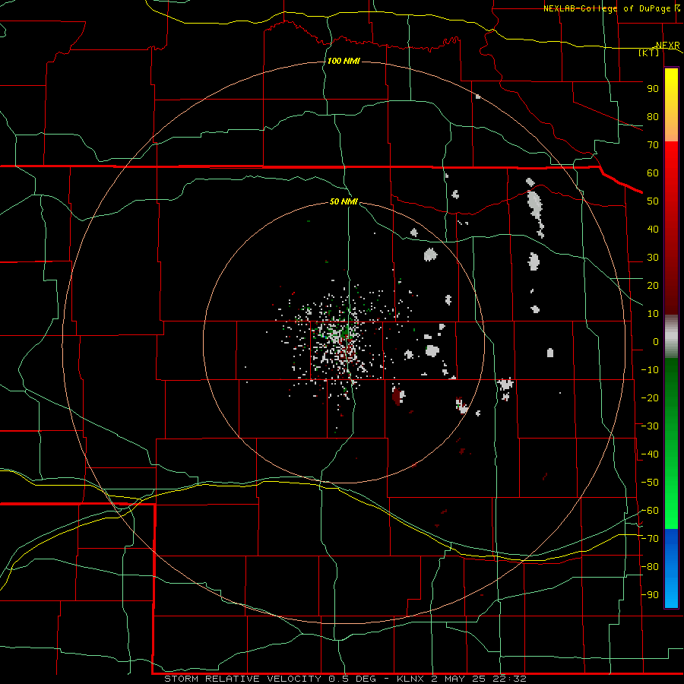Select the positive 50 scale value
Image resolution: width=684 pixels, height=684 pixels.
point(653,201)
